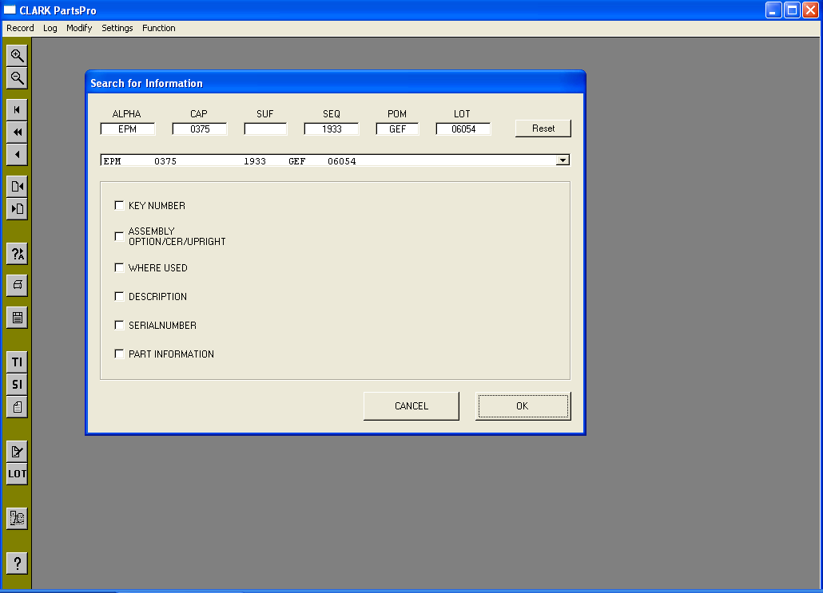Check ASSEMBLY OPTION/CER/UPRIGHT checkbox

tap(119, 236)
